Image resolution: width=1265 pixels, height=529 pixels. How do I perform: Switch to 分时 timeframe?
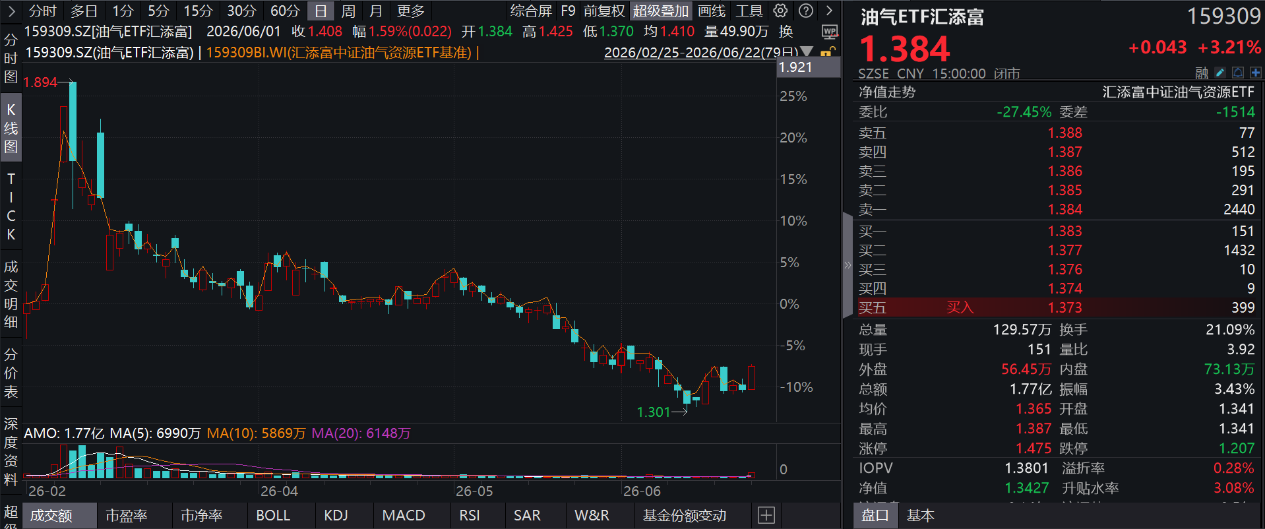click(43, 11)
